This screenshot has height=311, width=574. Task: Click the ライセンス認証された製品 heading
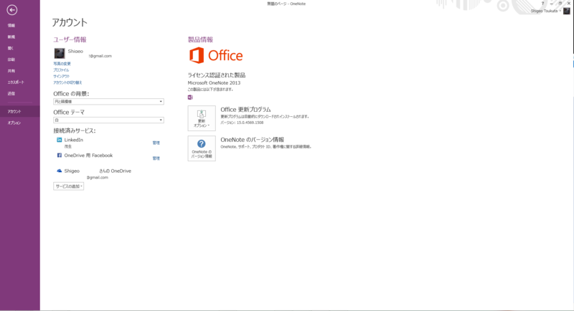217,75
